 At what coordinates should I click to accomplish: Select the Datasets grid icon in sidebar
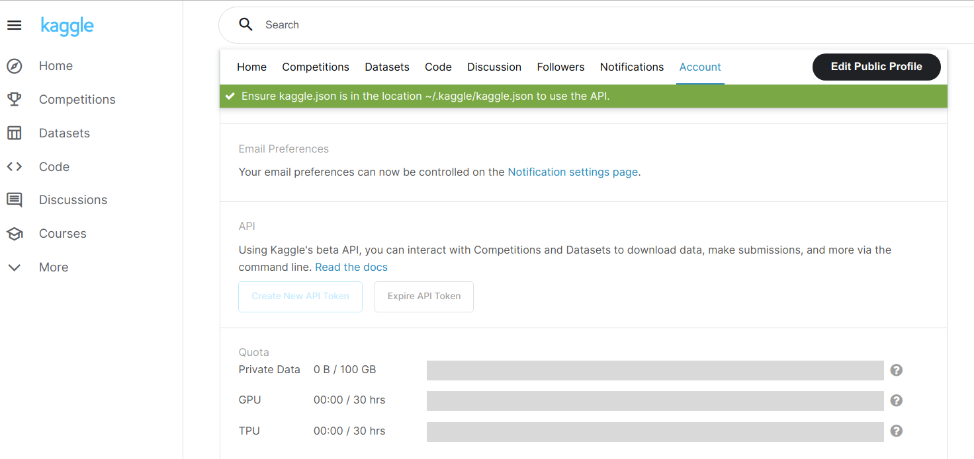[15, 133]
